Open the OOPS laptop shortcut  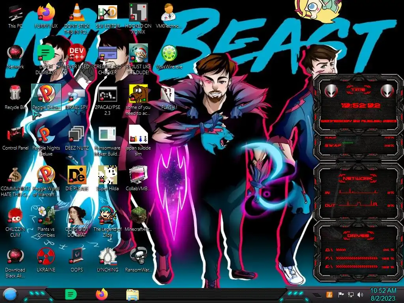click(x=77, y=260)
